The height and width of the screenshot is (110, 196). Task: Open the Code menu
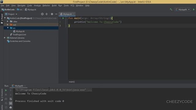(x=29, y=5)
